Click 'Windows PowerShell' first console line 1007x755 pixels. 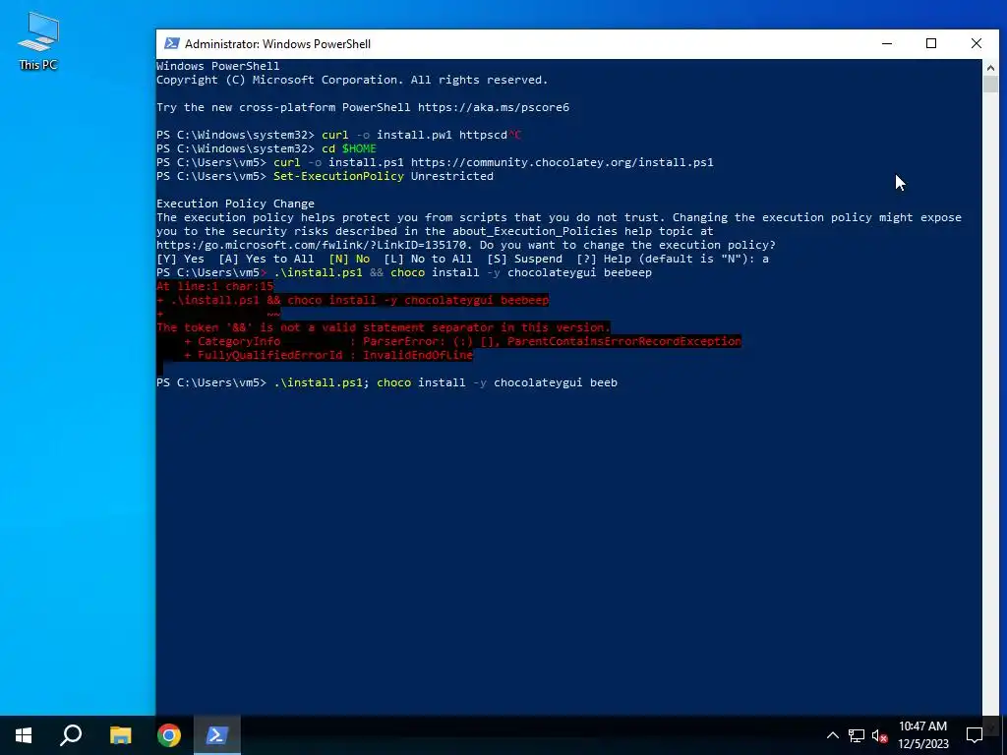click(x=217, y=66)
